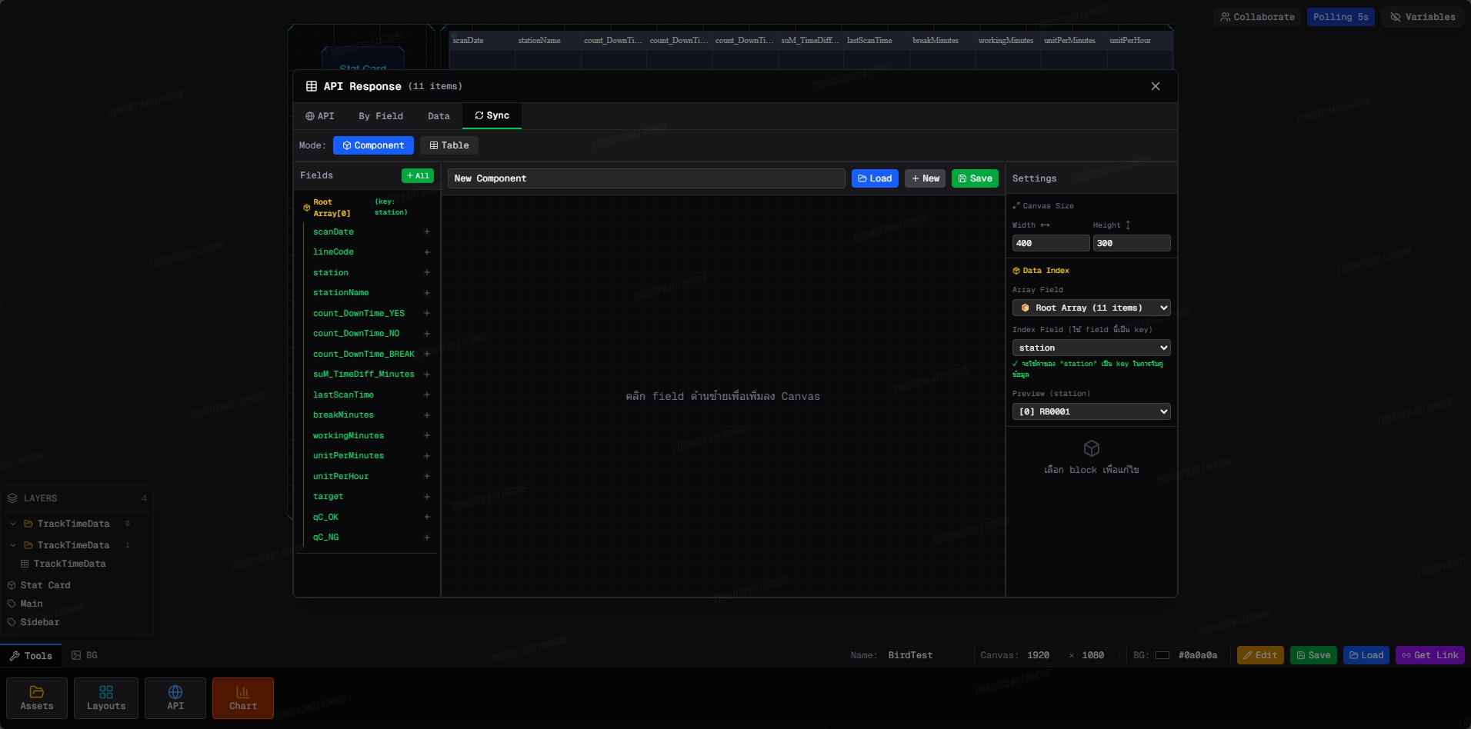Open the Layouts tool
This screenshot has height=729, width=1471.
[106, 698]
